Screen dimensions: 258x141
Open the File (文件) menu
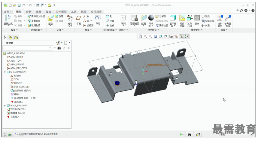8,12
